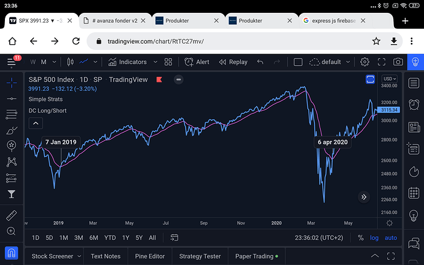
Task: Select the brush drawing tool
Action: 11,130
